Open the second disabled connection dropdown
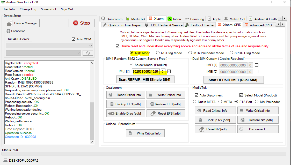 43,53
